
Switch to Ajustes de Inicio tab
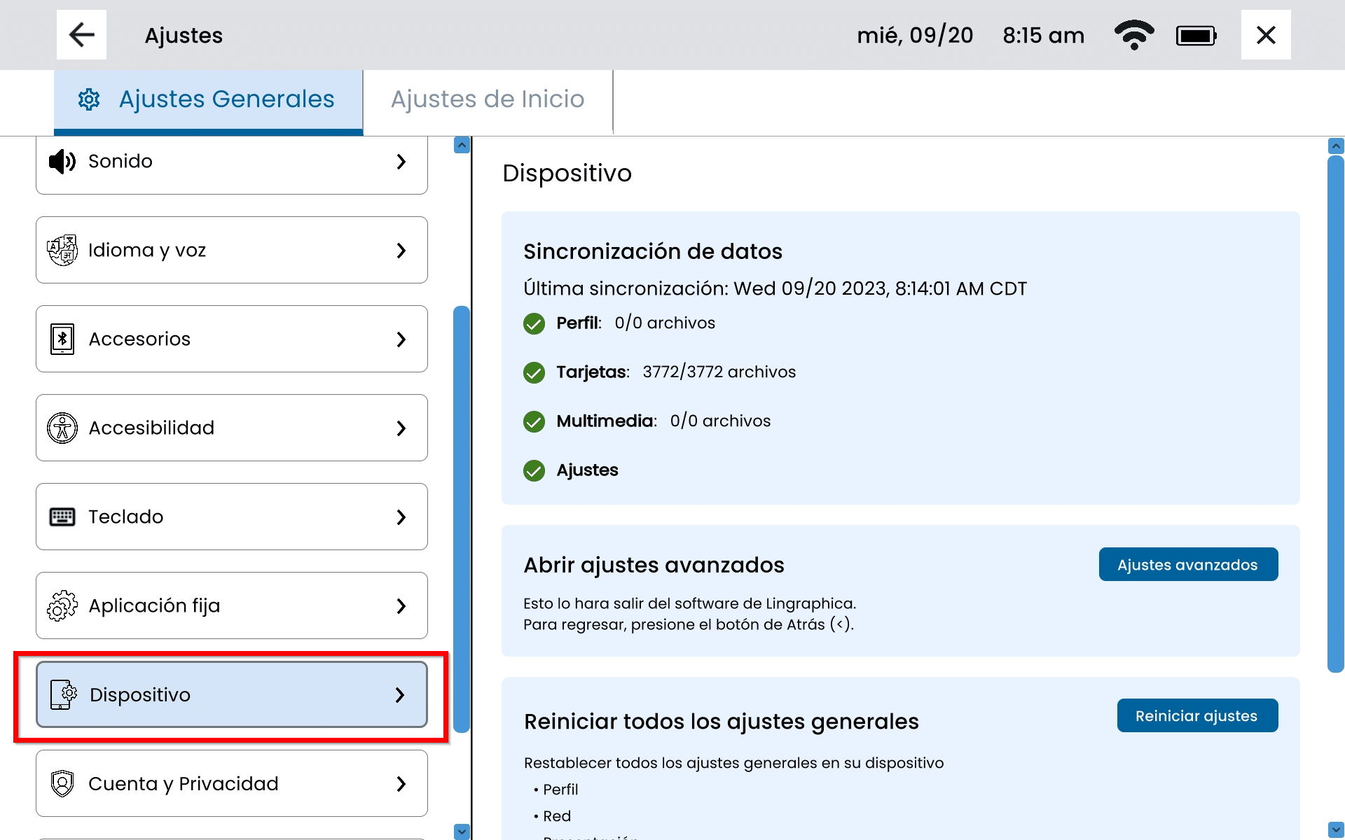(488, 99)
